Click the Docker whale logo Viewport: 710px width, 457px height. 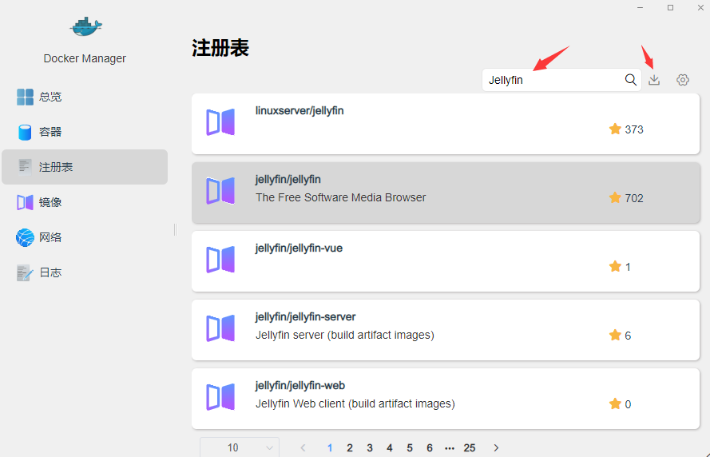[x=85, y=27]
